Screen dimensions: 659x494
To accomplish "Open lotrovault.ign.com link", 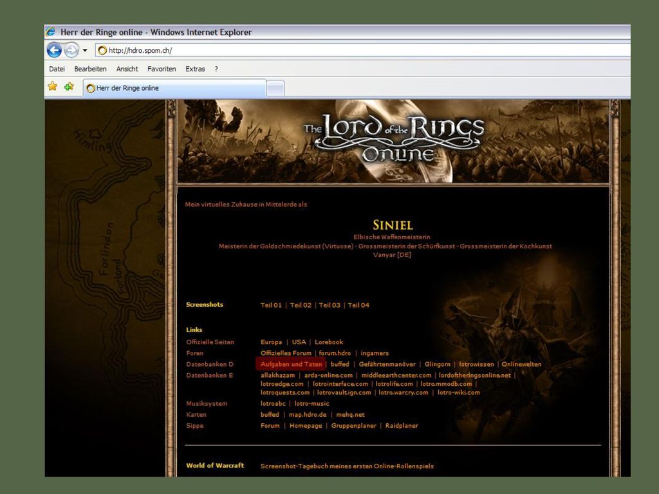I will pos(344,393).
